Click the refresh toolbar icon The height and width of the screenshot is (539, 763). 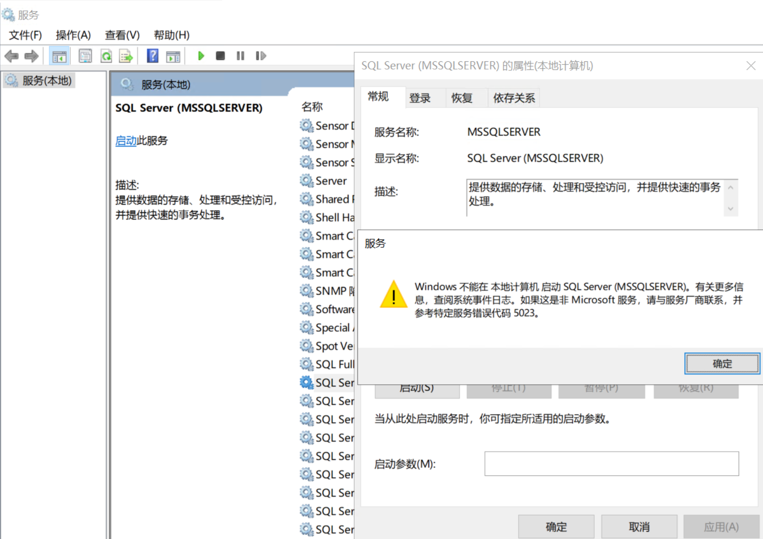pyautogui.click(x=106, y=56)
